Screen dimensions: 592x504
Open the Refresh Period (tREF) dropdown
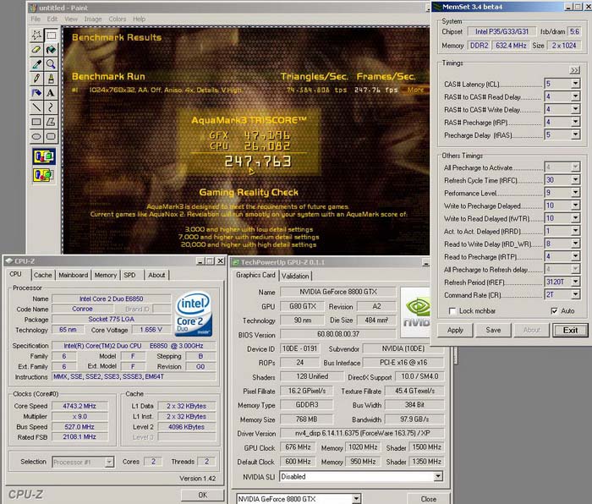point(575,282)
